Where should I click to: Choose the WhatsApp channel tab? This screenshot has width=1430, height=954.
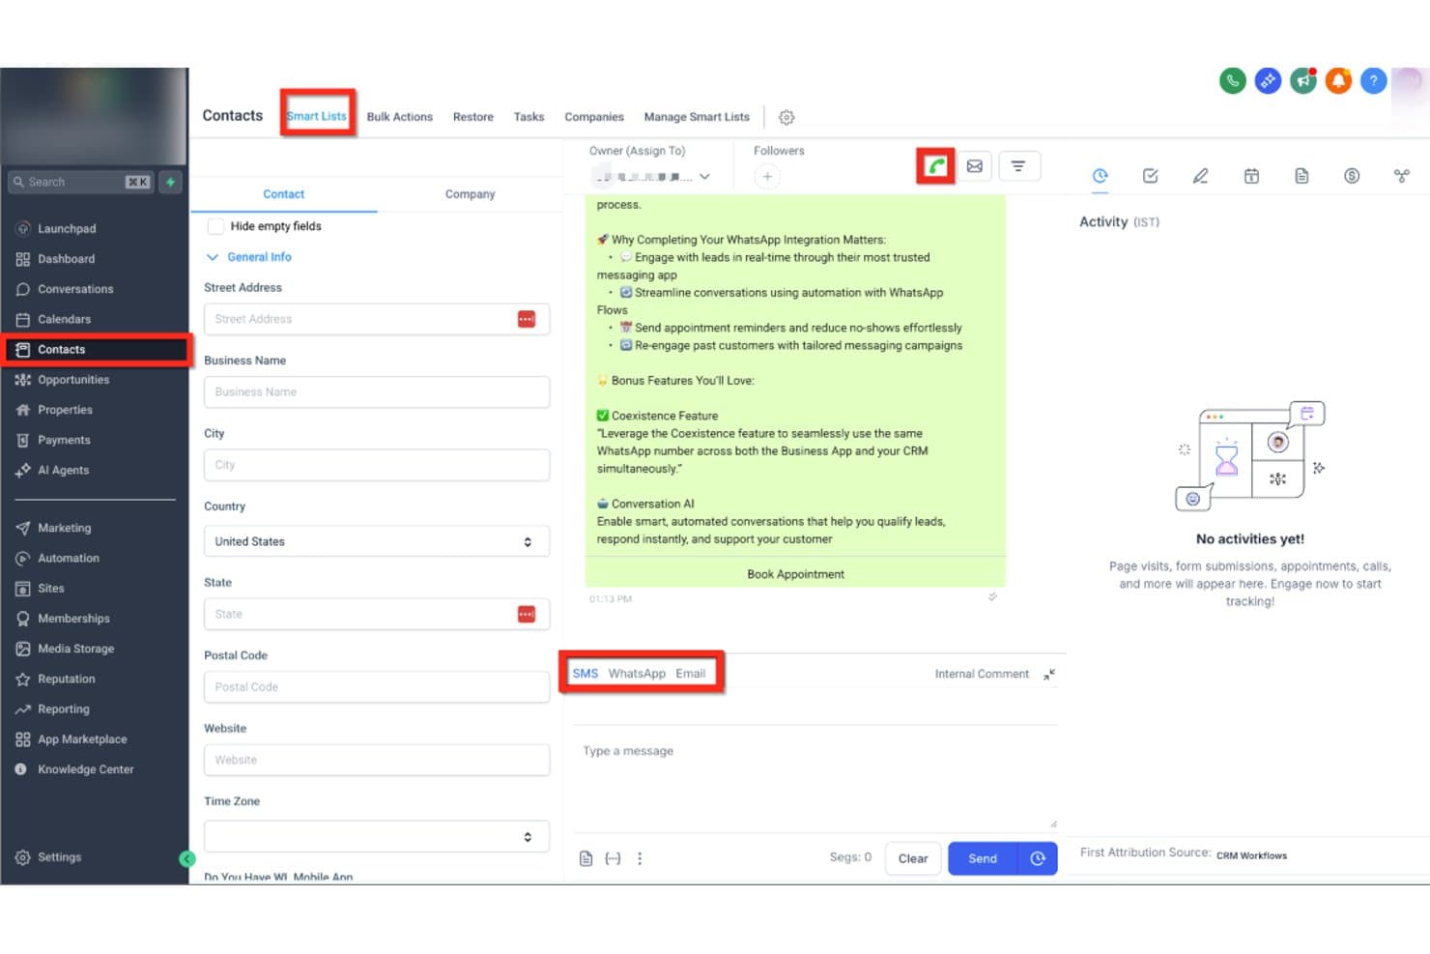point(637,674)
